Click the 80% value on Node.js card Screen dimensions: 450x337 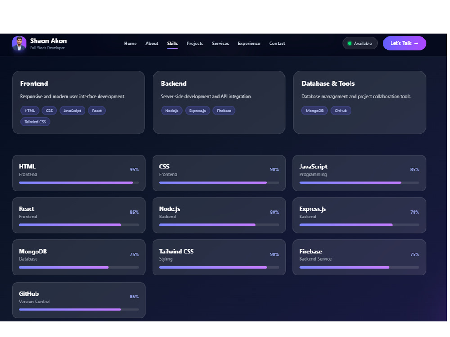click(274, 213)
